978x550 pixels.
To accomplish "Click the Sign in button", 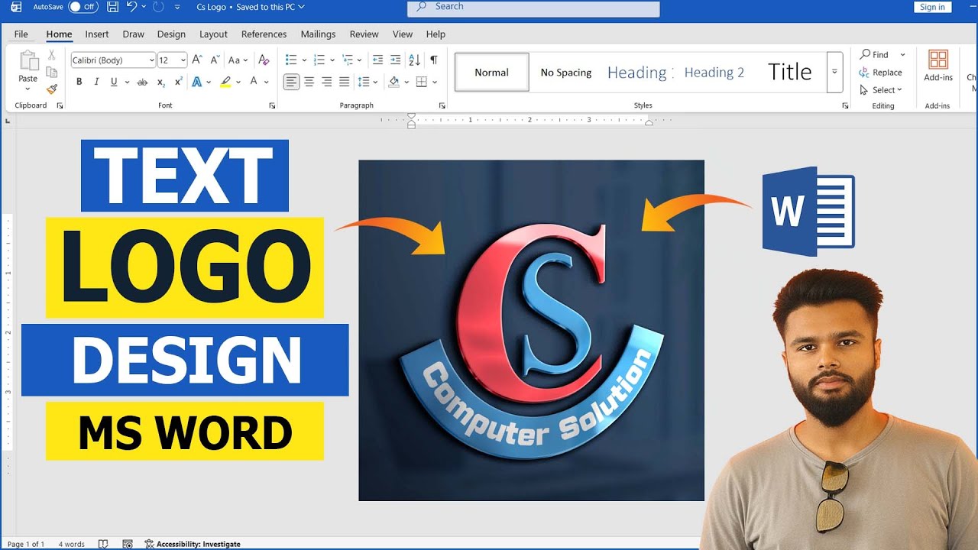I will pyautogui.click(x=932, y=7).
